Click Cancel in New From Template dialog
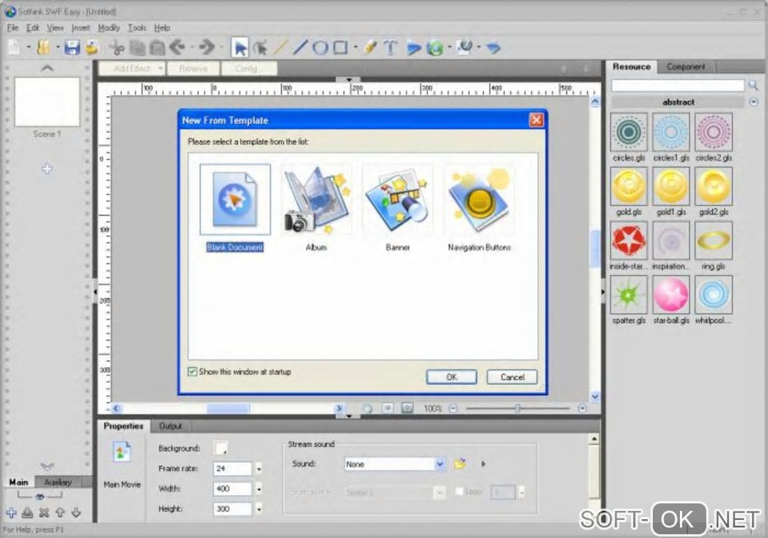This screenshot has width=768, height=538. (x=512, y=377)
